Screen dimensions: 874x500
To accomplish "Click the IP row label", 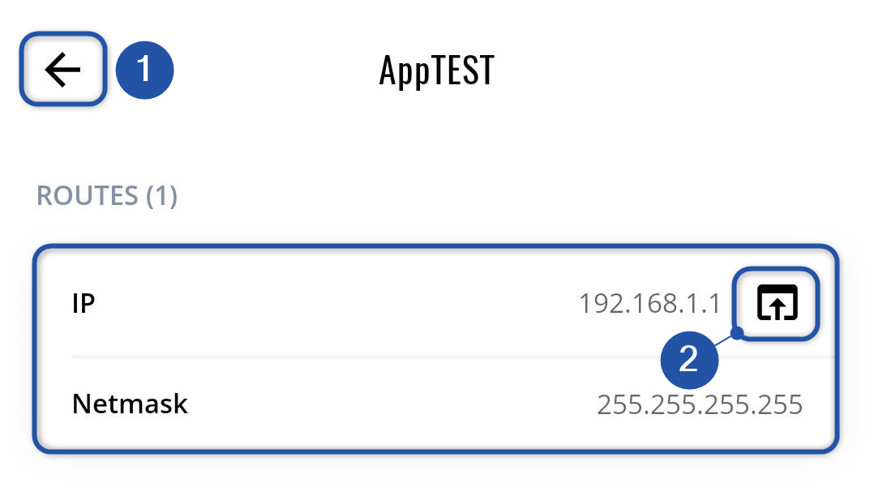I will coord(84,303).
